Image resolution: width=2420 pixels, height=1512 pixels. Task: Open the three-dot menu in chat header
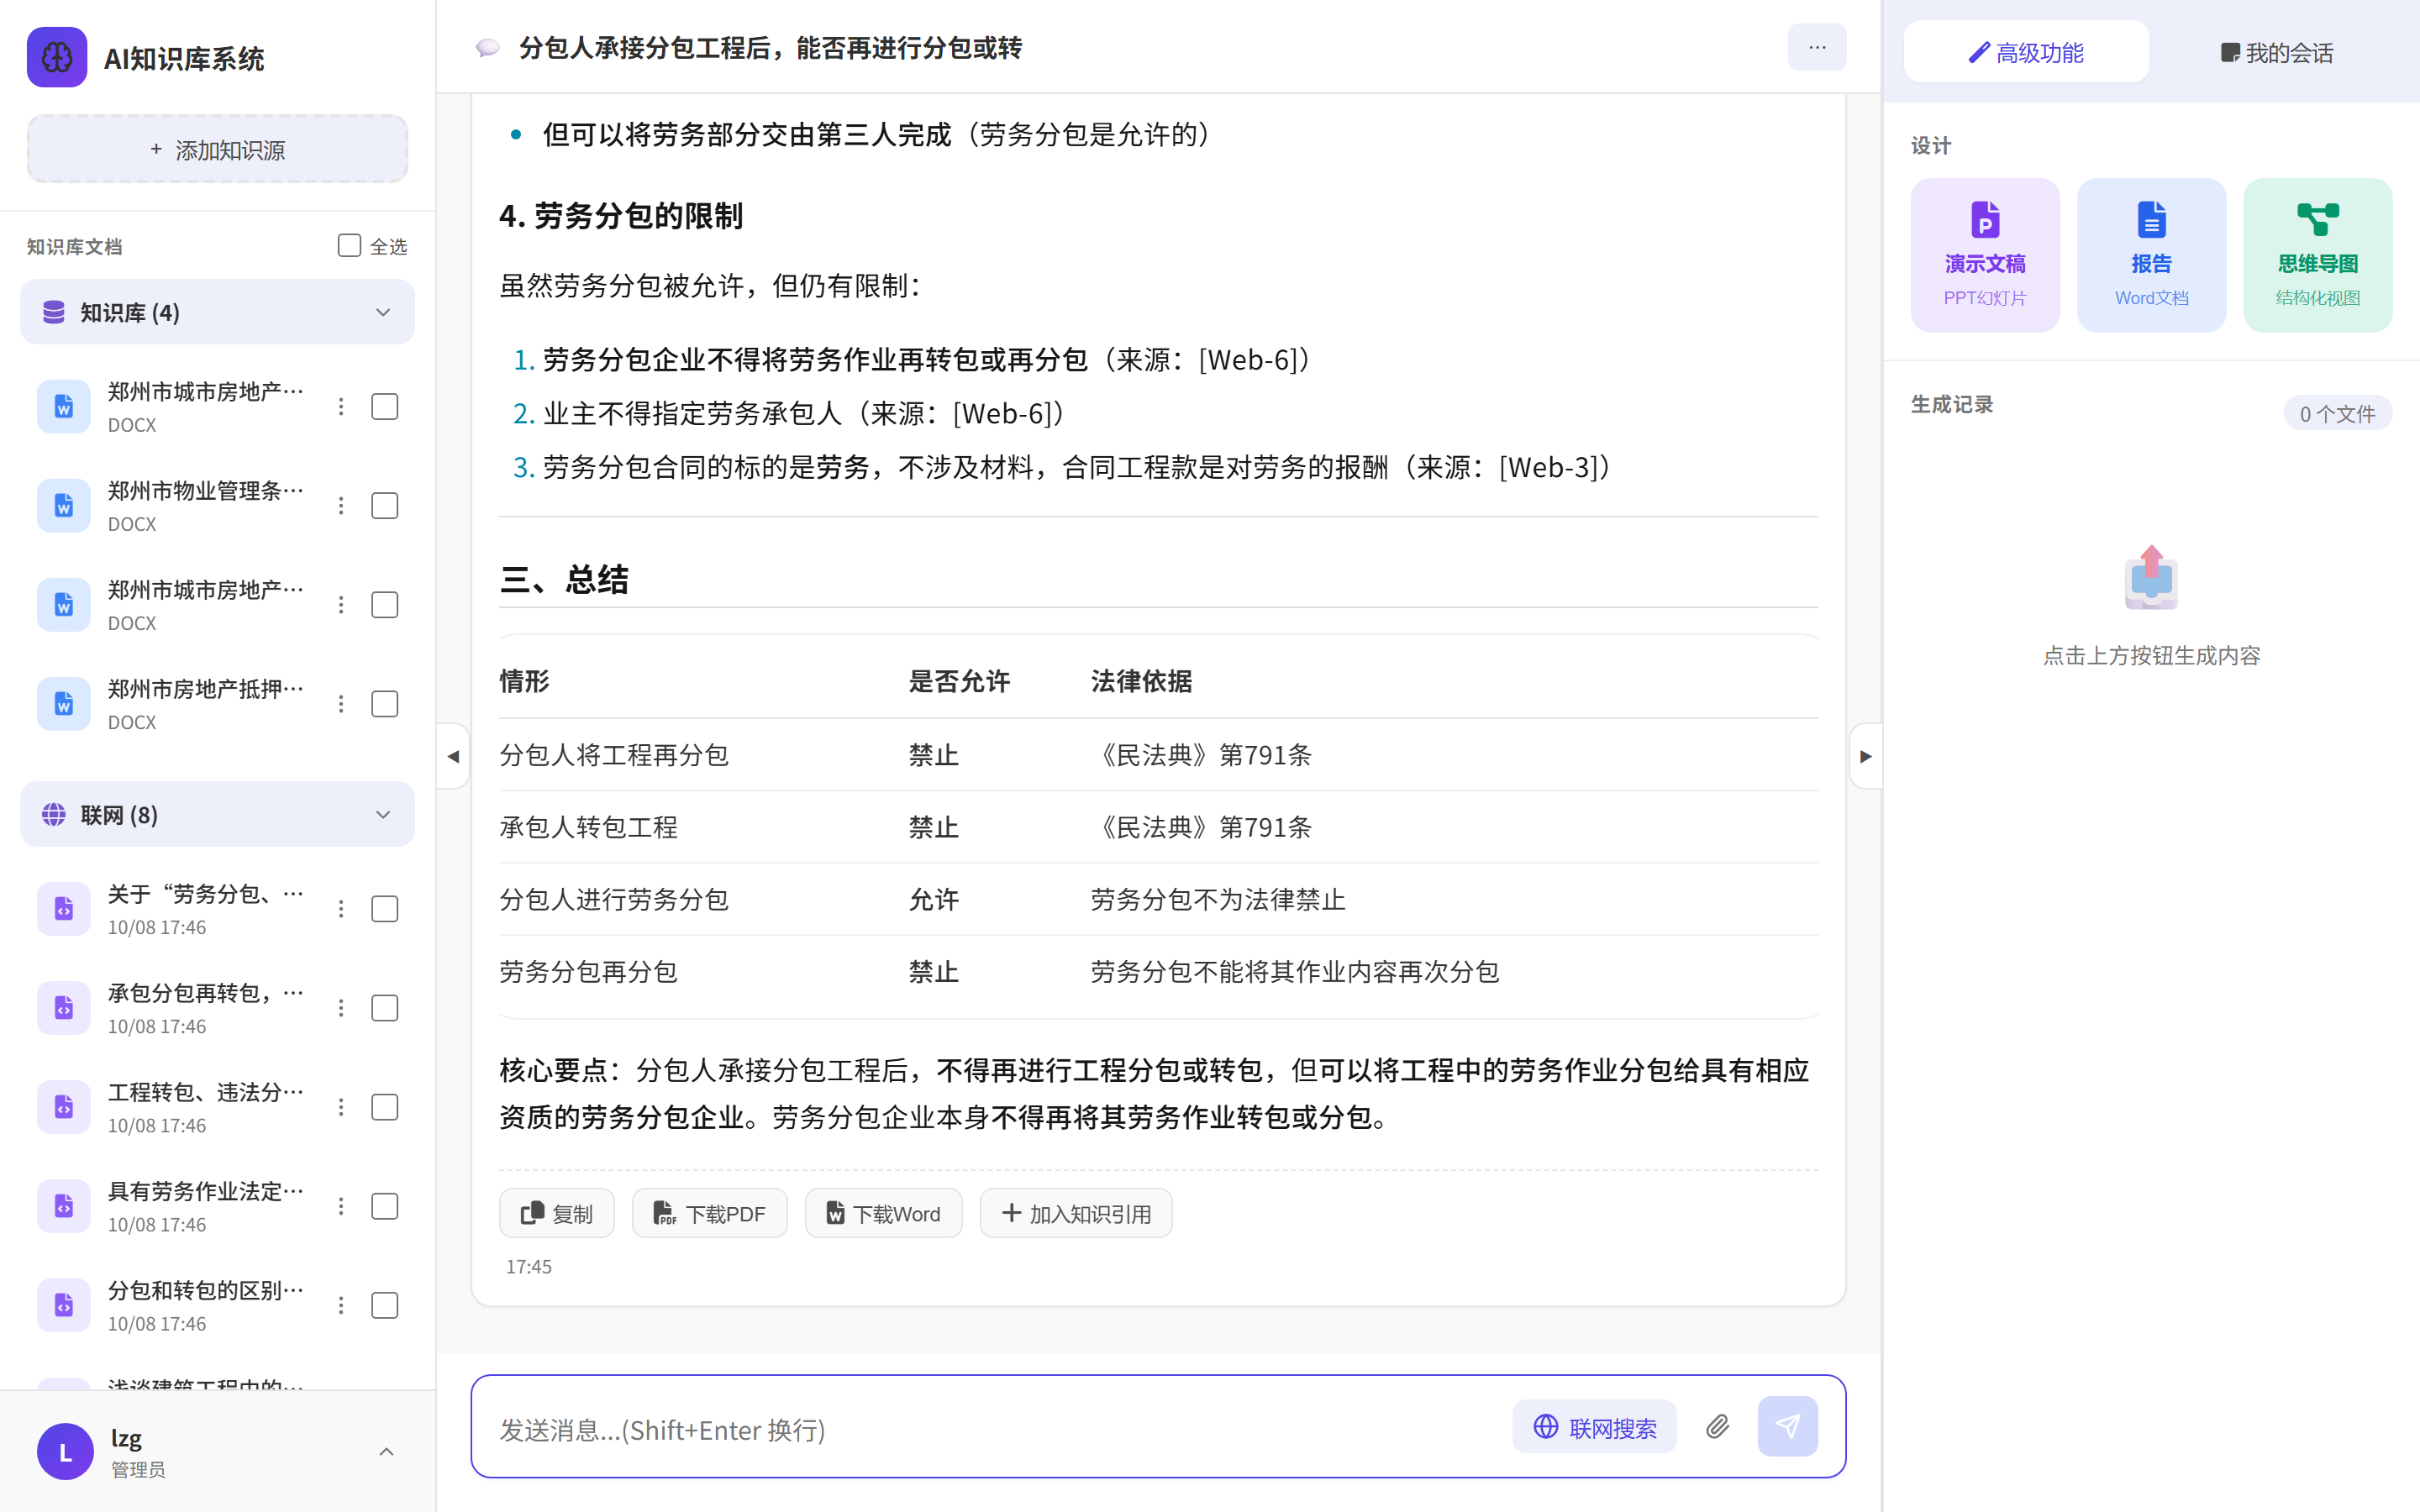tap(1817, 47)
